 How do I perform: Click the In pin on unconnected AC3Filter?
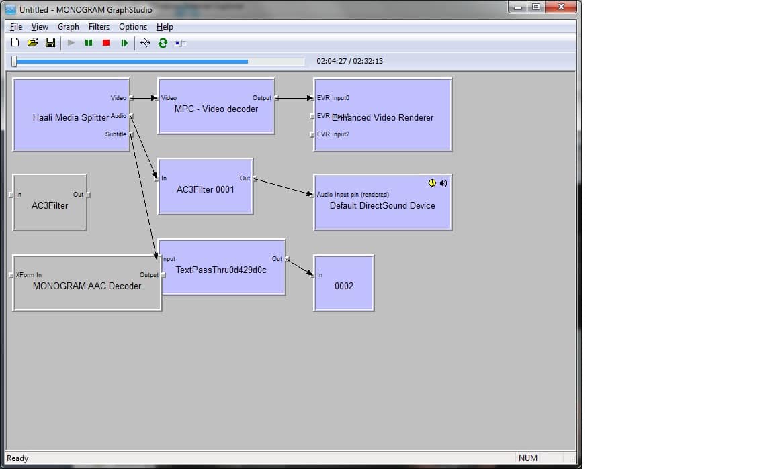click(11, 195)
